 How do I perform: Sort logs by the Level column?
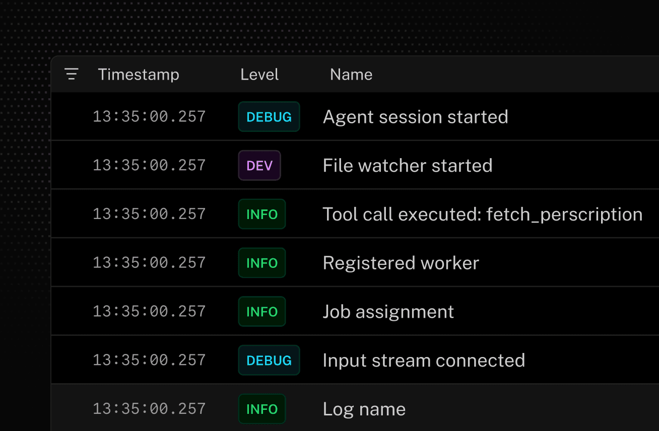point(259,74)
